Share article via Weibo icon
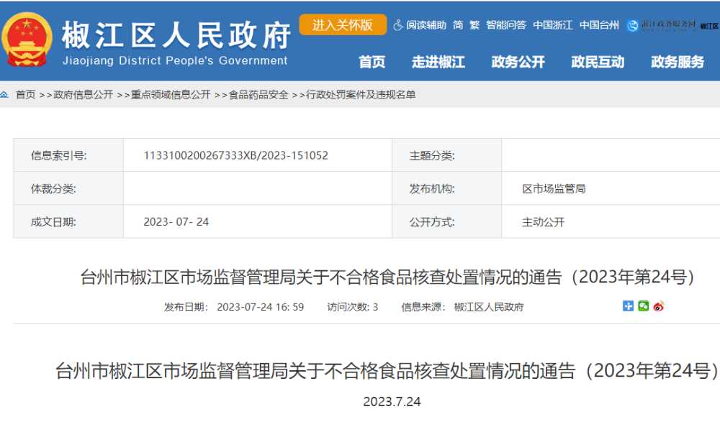Viewport: 720px width, 422px height. click(658, 306)
